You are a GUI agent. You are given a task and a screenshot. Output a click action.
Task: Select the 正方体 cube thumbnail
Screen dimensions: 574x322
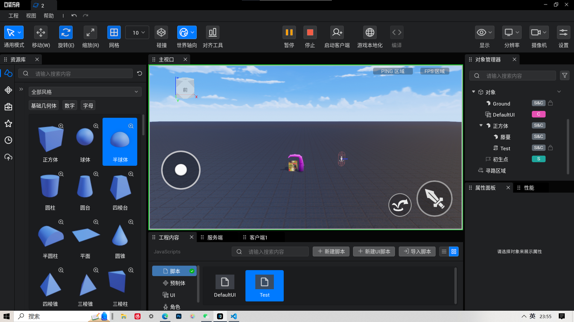click(51, 142)
